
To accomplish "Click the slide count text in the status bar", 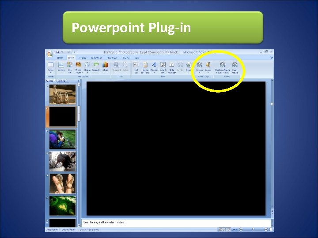I will 52,230.
